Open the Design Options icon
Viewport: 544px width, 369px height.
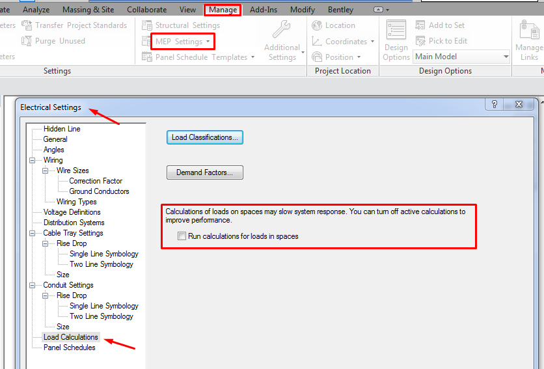(396, 30)
